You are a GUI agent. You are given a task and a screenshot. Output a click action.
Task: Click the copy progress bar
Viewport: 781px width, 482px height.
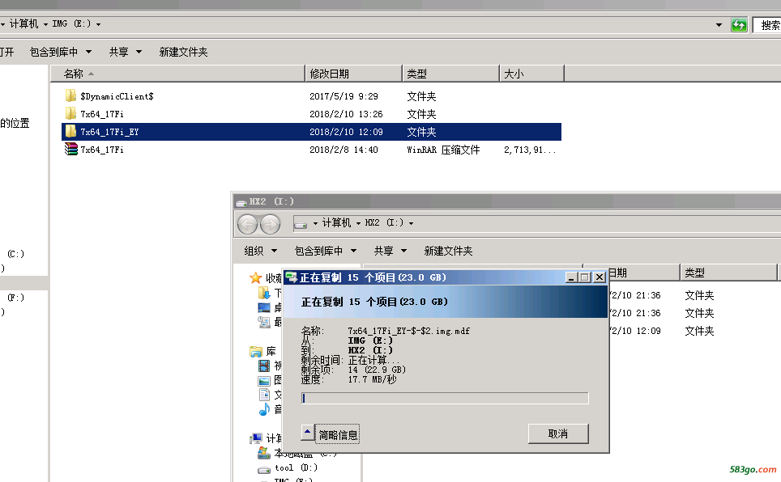(x=445, y=398)
